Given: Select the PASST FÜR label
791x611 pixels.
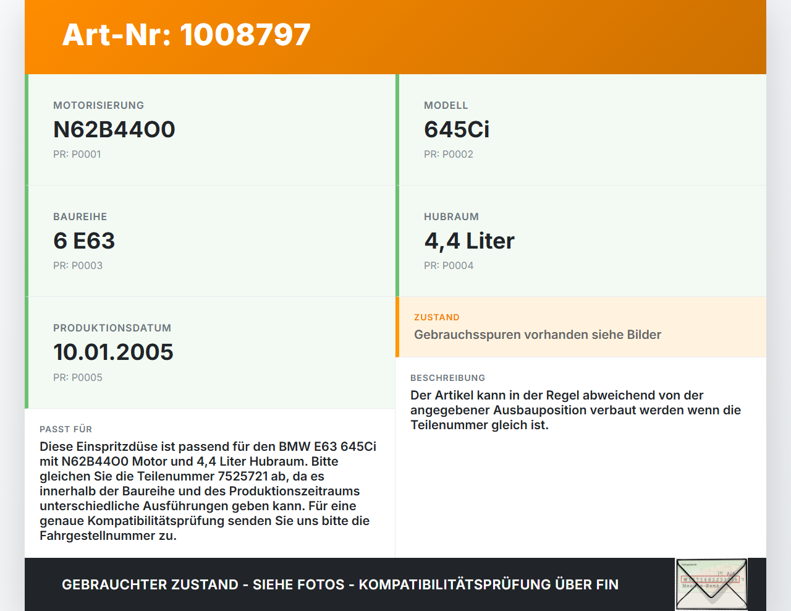Looking at the screenshot, I should [66, 430].
